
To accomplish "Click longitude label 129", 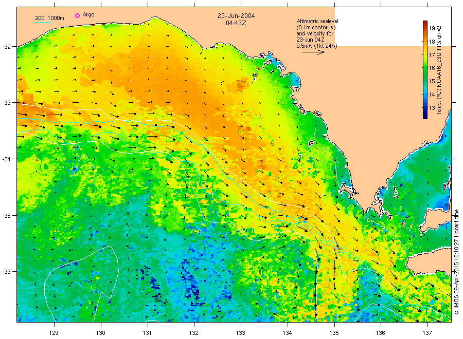I will [54, 333].
